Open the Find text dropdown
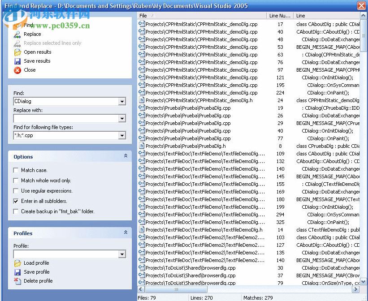 (121, 101)
